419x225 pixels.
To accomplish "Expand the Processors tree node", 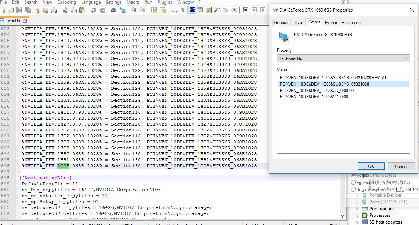I will coord(357,215).
